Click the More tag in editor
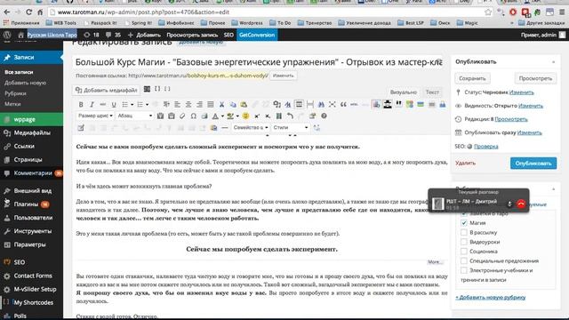Screen dimensions: 569x320 (435, 261)
